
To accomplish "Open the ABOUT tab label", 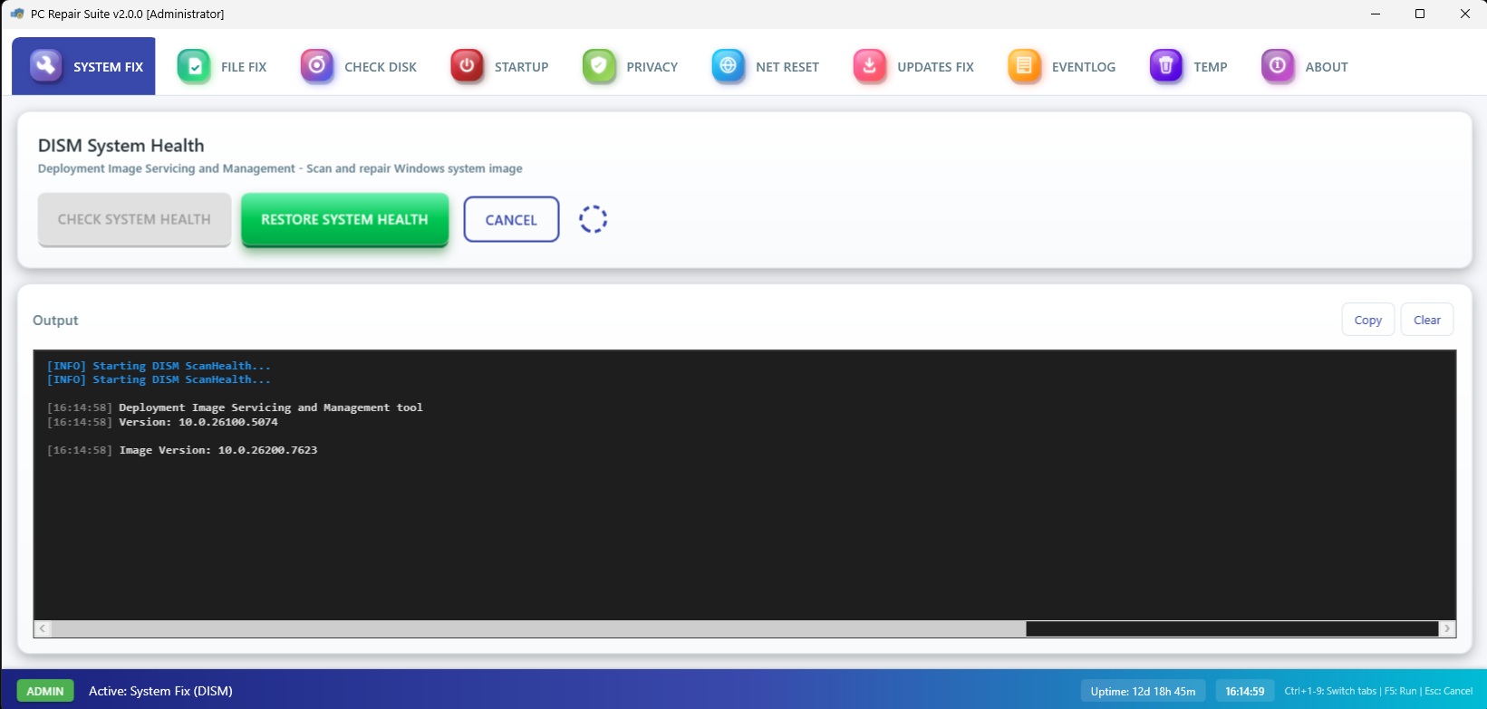I will coord(1327,67).
